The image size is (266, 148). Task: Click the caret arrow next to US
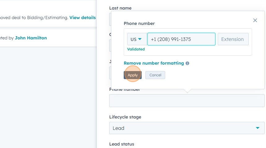pos(140,39)
